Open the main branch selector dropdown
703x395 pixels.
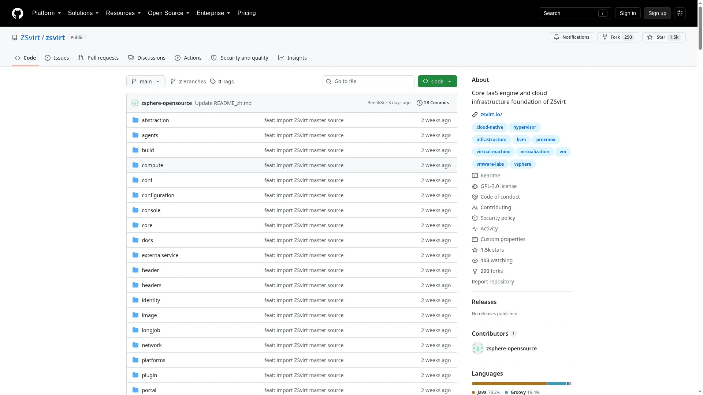tap(146, 81)
